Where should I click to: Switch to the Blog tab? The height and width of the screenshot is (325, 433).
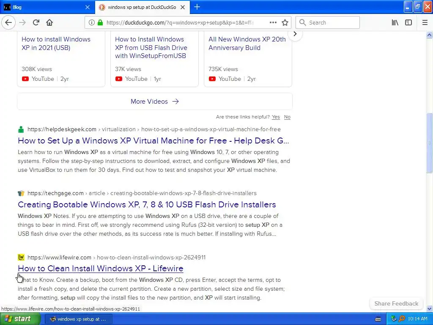47,7
